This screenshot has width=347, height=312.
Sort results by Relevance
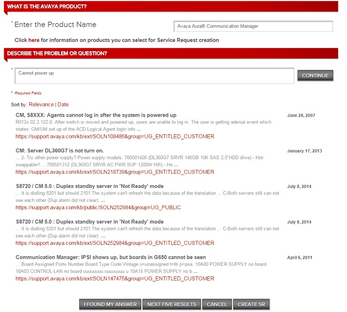pyautogui.click(x=41, y=105)
